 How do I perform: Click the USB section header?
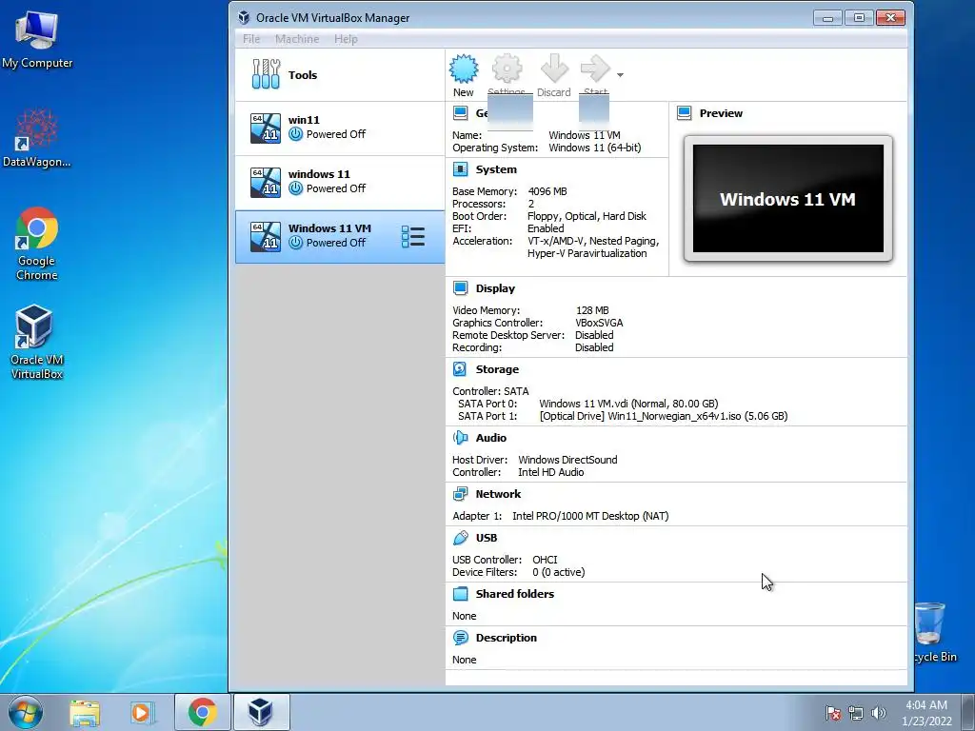pyautogui.click(x=487, y=538)
